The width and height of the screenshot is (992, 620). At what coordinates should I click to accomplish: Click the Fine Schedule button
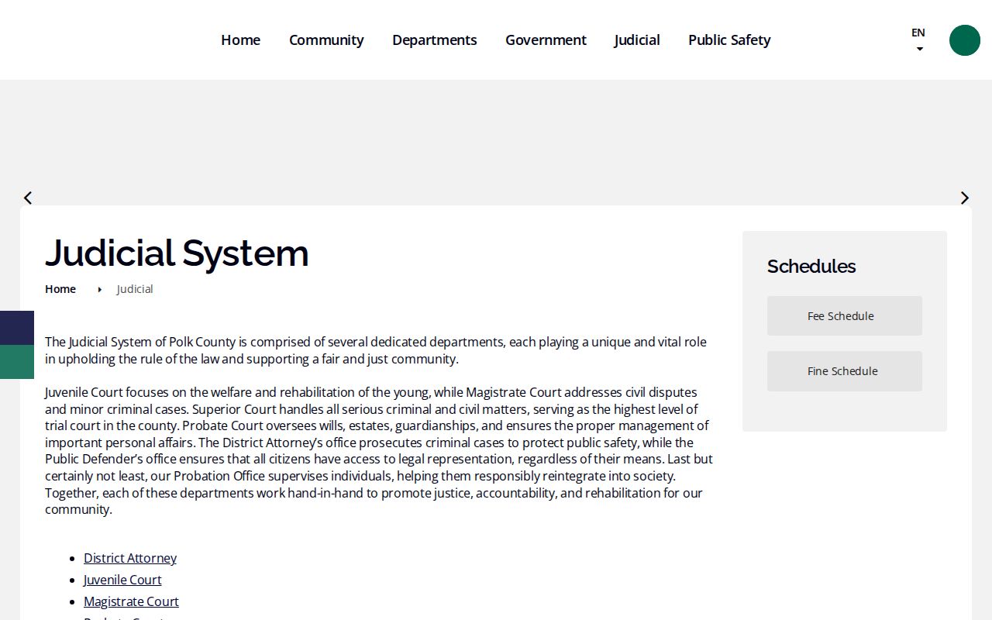[845, 370]
